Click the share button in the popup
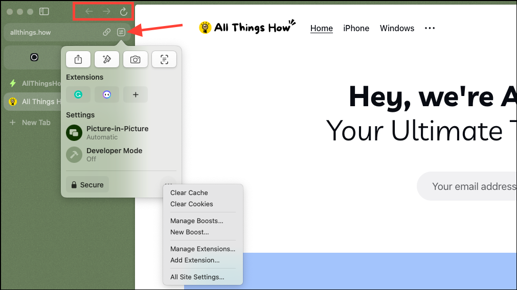517x290 pixels. [x=78, y=59]
